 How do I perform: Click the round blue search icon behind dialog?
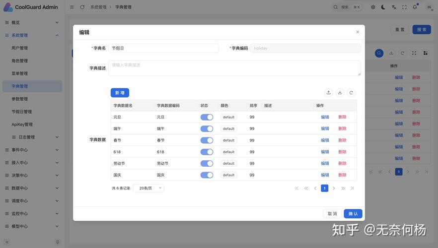pyautogui.click(x=379, y=53)
